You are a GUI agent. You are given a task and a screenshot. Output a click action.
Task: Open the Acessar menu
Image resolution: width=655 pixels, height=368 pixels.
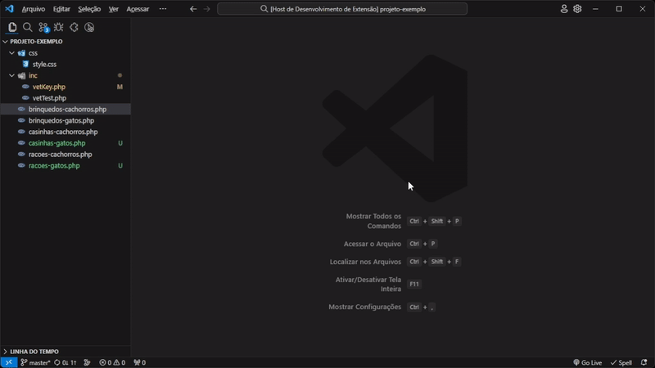(138, 9)
